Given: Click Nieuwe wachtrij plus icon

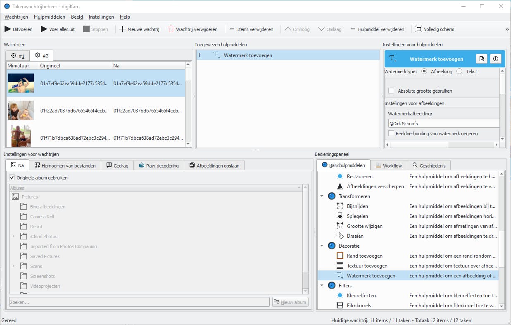Looking at the screenshot, I should [x=122, y=29].
